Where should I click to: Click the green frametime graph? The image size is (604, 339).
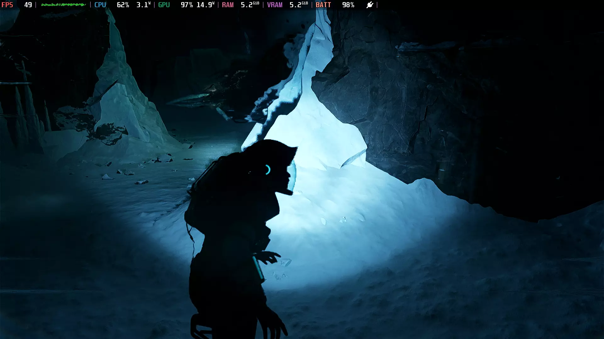tap(63, 5)
